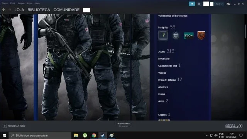Click the friends chat plus bubble icon

pos(240,126)
